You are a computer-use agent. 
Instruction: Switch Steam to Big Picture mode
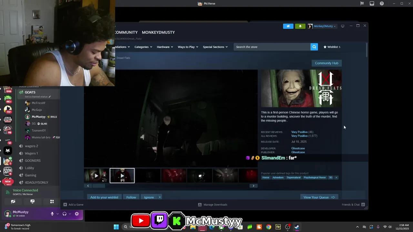343,26
